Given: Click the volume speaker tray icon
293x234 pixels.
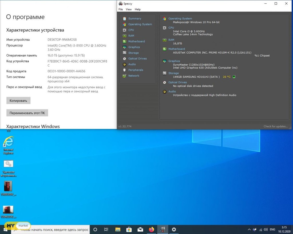Looking at the screenshot, I should pos(266,229).
